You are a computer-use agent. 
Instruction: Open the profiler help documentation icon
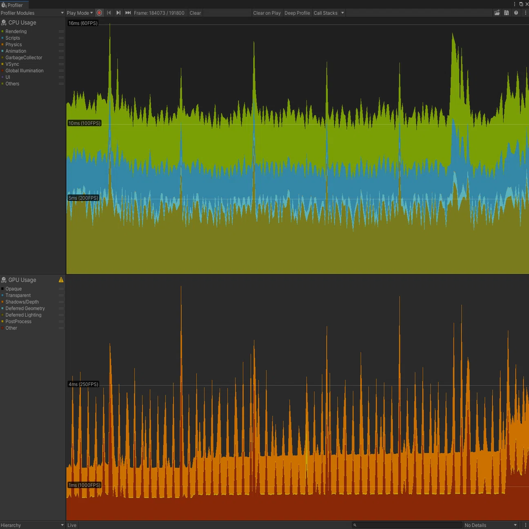coord(516,13)
